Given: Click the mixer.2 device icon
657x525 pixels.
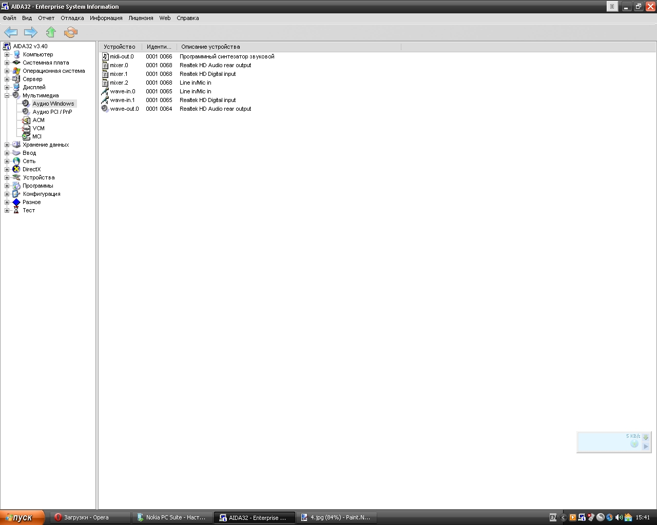Looking at the screenshot, I should point(105,83).
